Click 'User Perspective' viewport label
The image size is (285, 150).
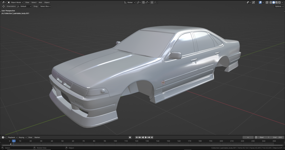point(8,11)
